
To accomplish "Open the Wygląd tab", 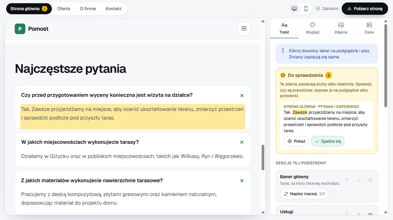I will (x=312, y=29).
